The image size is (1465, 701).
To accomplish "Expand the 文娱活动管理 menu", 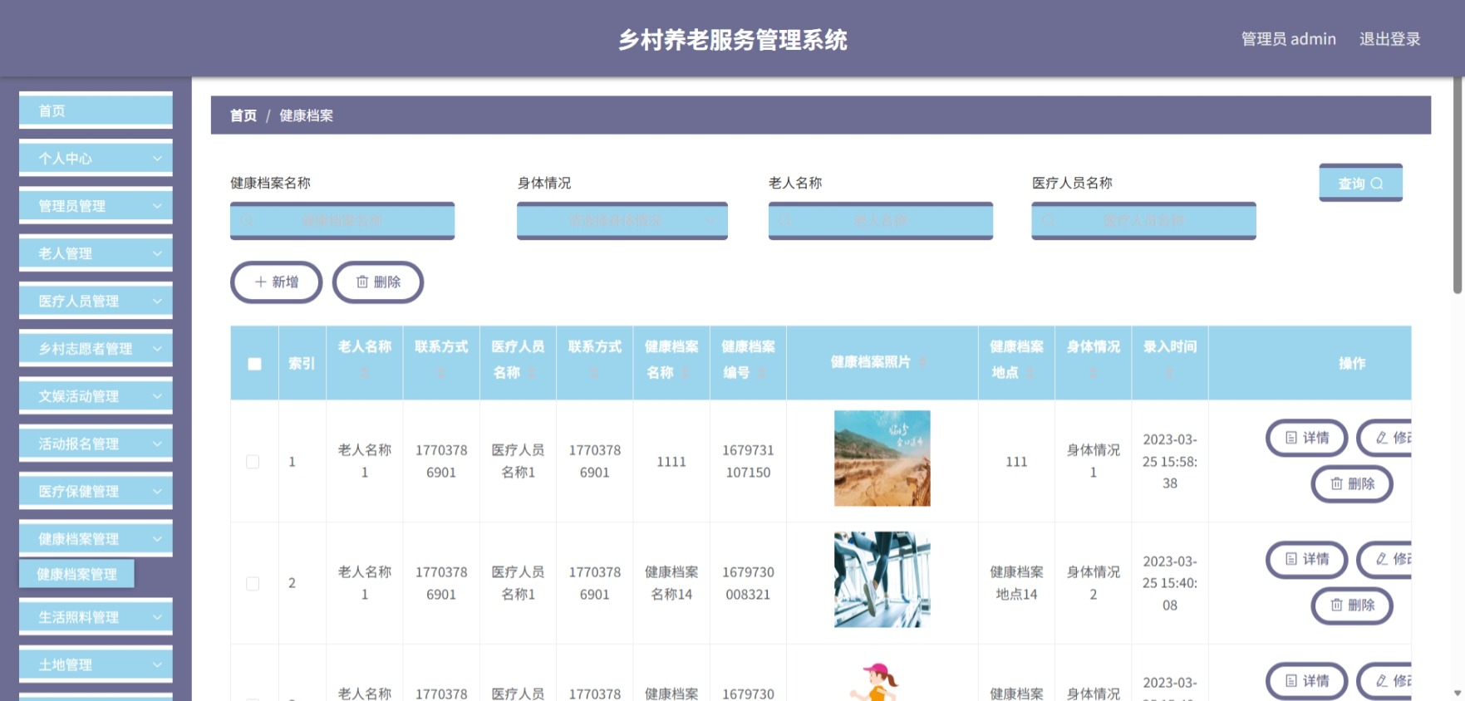I will [x=96, y=396].
